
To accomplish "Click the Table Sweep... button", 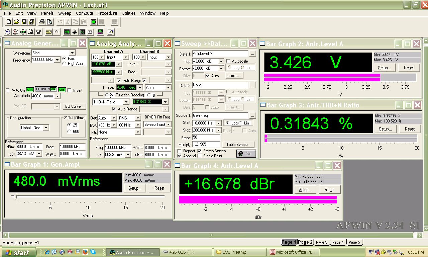I will [x=238, y=145].
